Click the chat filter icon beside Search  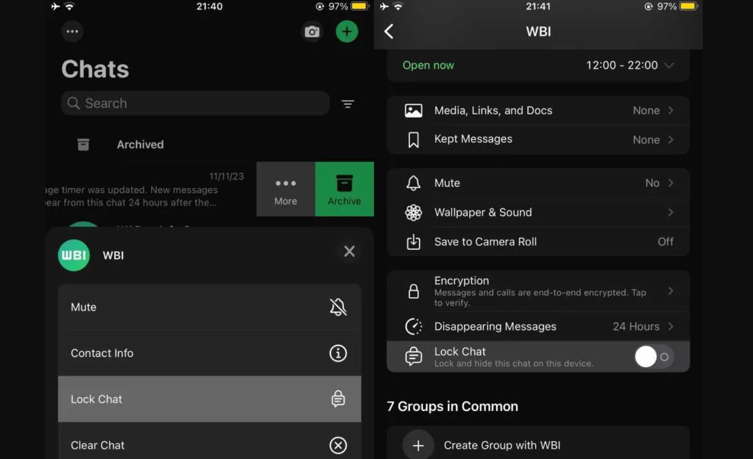click(347, 104)
